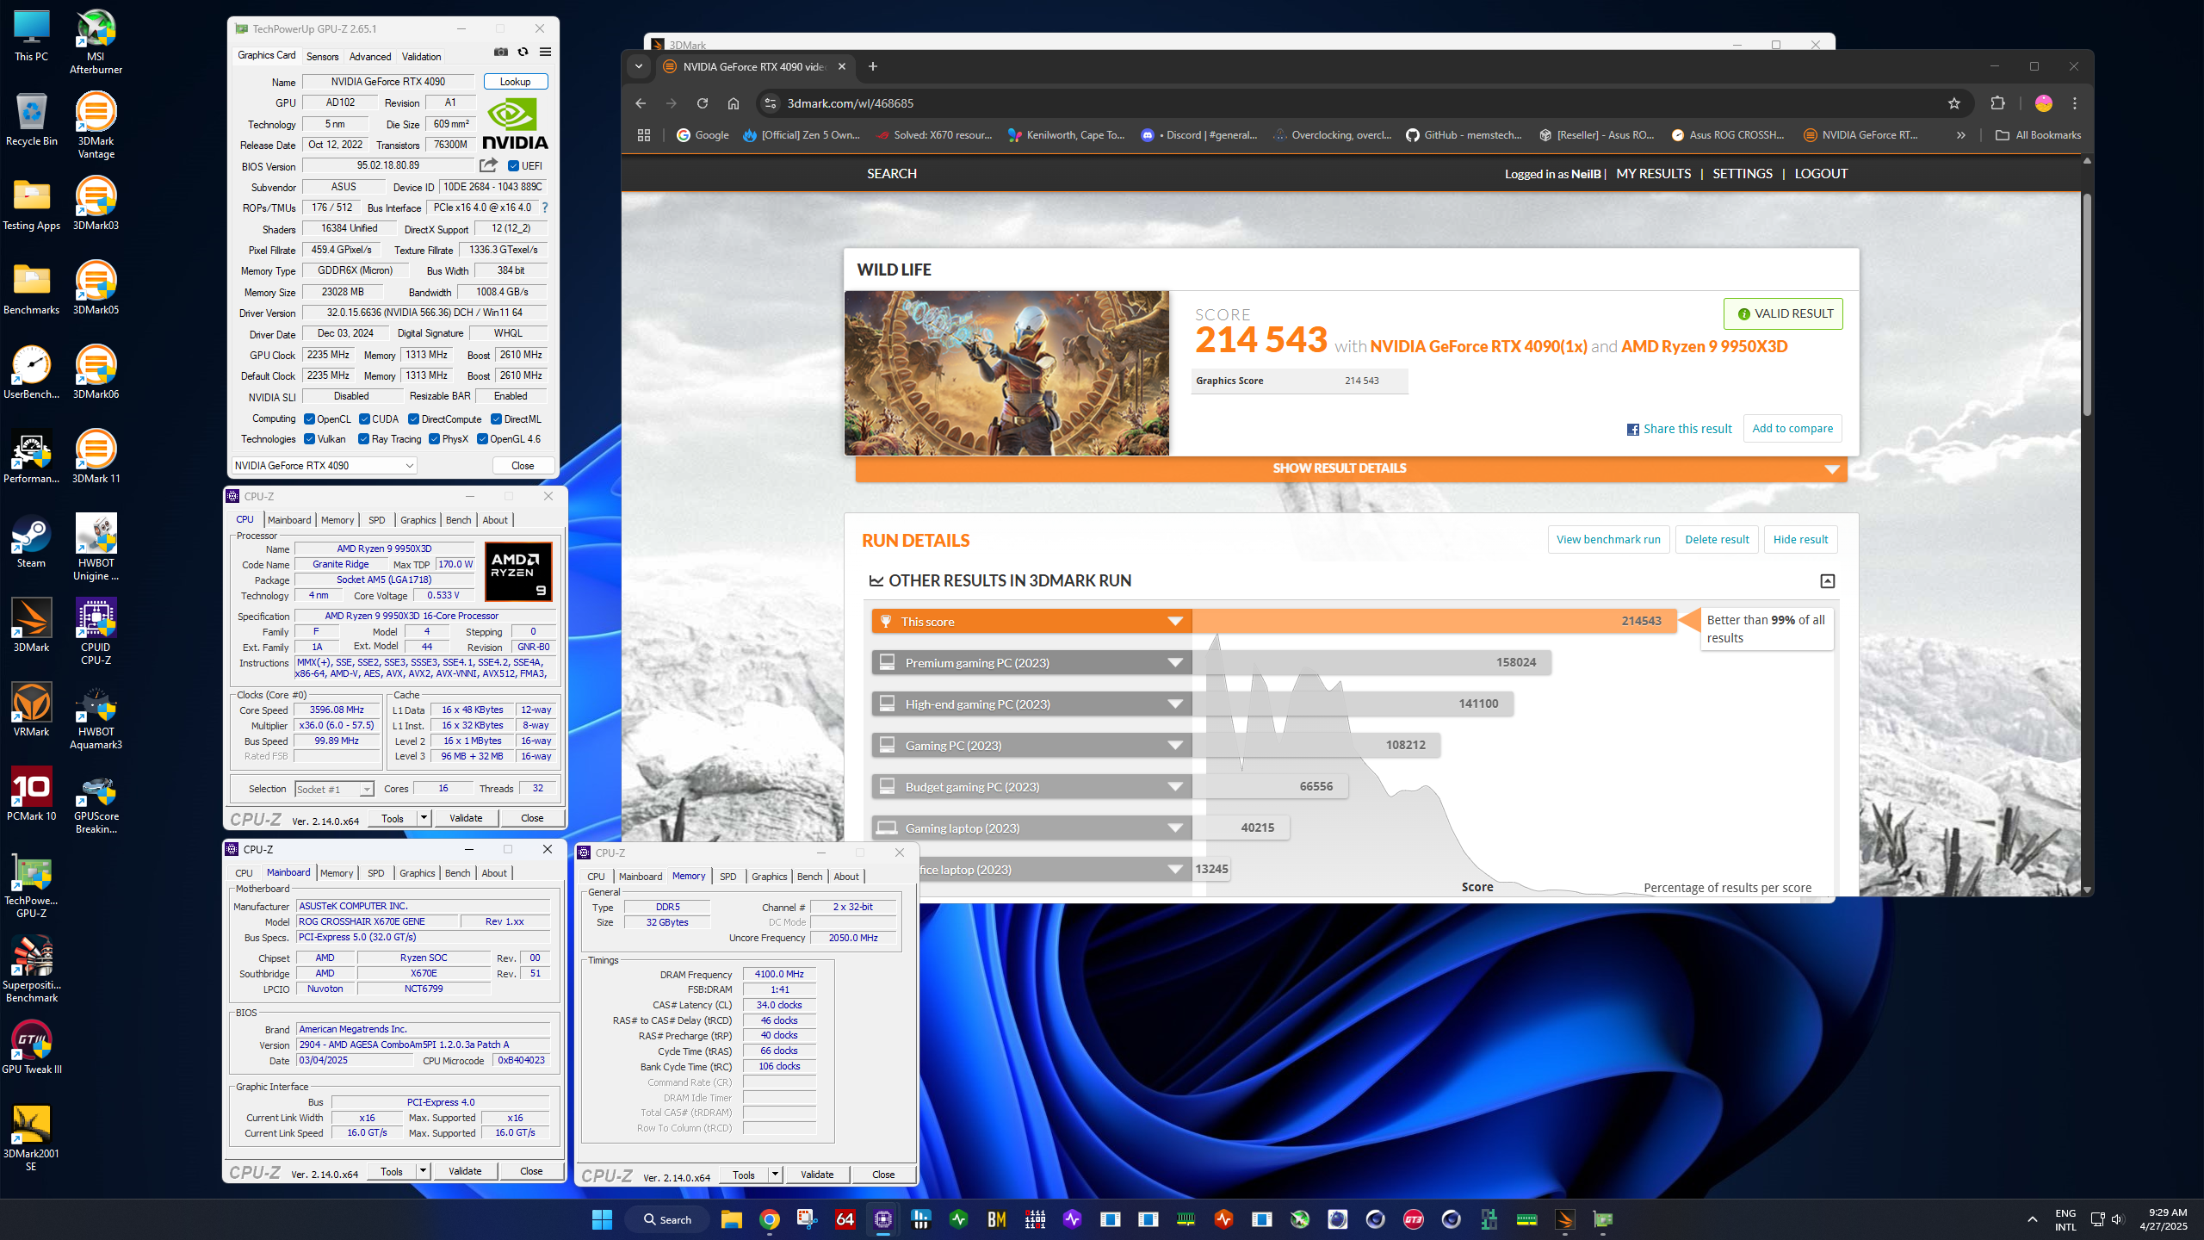Toggle the DirectCompute checkbox
The width and height of the screenshot is (2204, 1240).
click(413, 419)
